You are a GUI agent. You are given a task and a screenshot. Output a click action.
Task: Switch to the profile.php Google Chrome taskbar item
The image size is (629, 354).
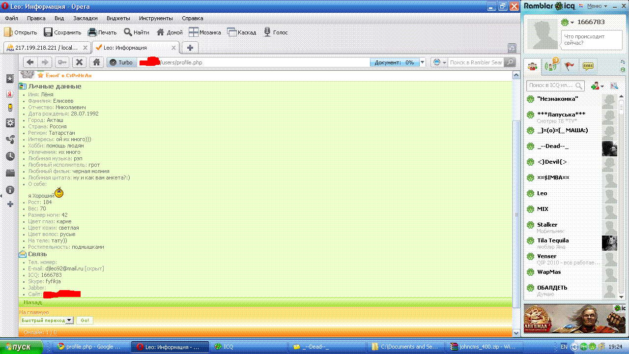tap(91, 347)
